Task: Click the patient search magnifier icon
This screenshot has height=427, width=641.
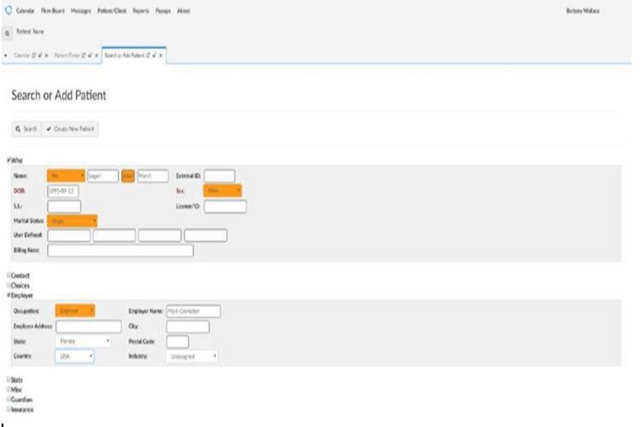Action: pos(8,31)
